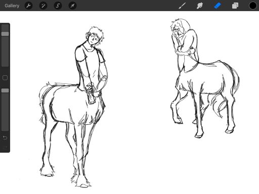This screenshot has height=194, width=259.
Task: Open the Layers panel
Action: (235, 6)
